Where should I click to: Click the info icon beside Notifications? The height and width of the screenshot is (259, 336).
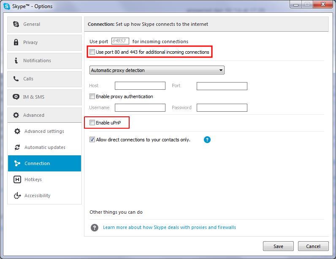tap(16, 61)
